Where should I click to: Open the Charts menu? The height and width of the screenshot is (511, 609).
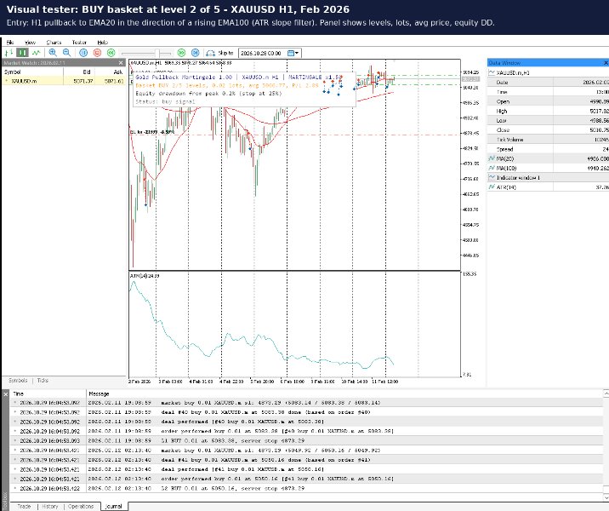tap(54, 43)
